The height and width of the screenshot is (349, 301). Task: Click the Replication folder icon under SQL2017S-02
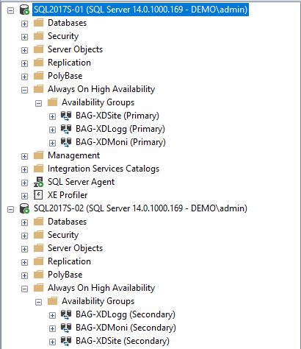(x=38, y=261)
